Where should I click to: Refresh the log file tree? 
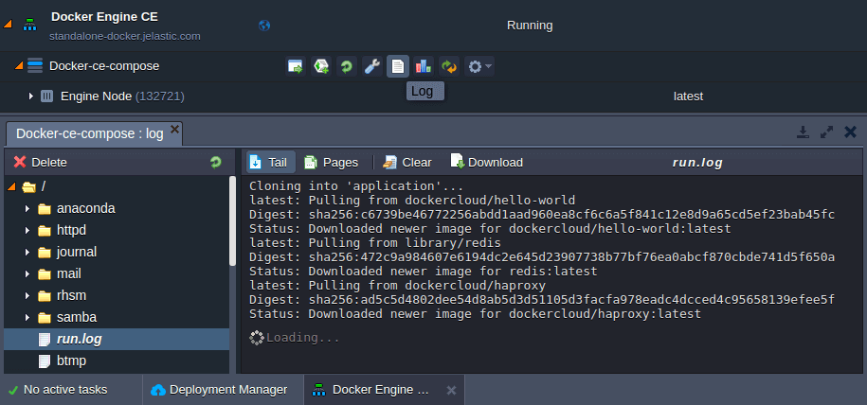click(215, 163)
